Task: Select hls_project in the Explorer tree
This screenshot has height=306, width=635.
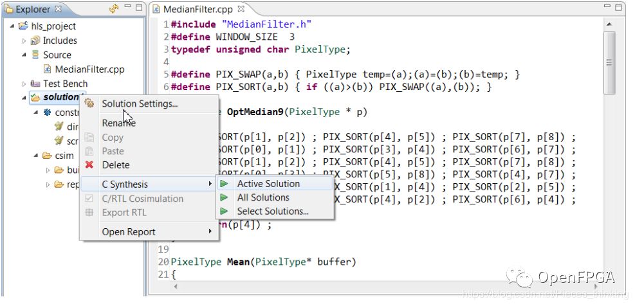Action: point(53,26)
